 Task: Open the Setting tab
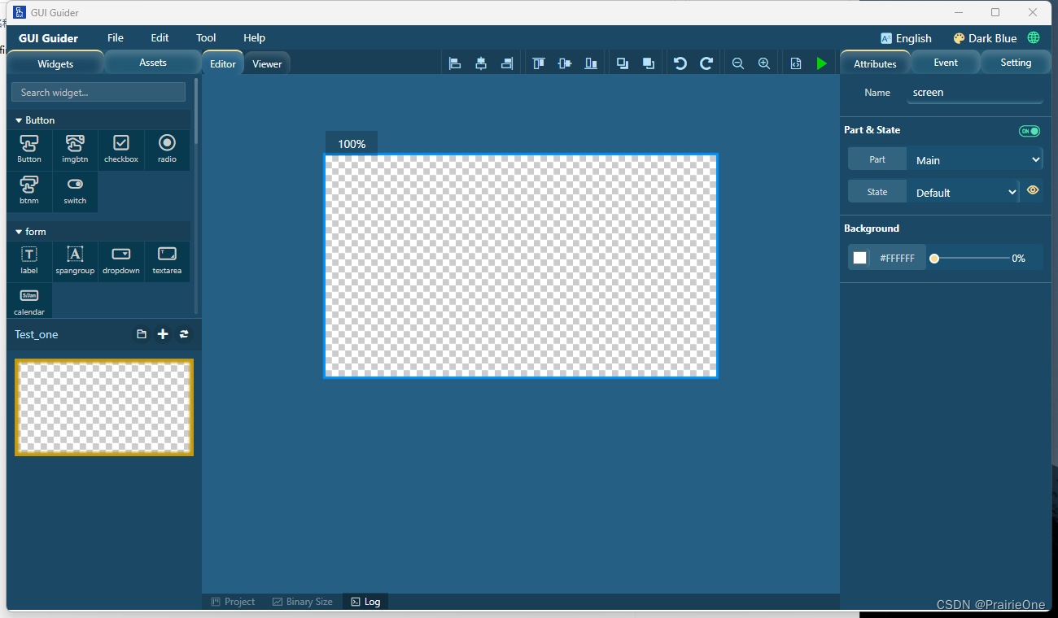tap(1016, 63)
